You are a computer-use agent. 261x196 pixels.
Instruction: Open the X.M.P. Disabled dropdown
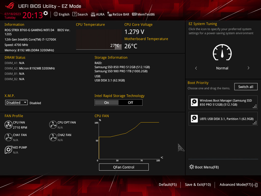(16, 103)
